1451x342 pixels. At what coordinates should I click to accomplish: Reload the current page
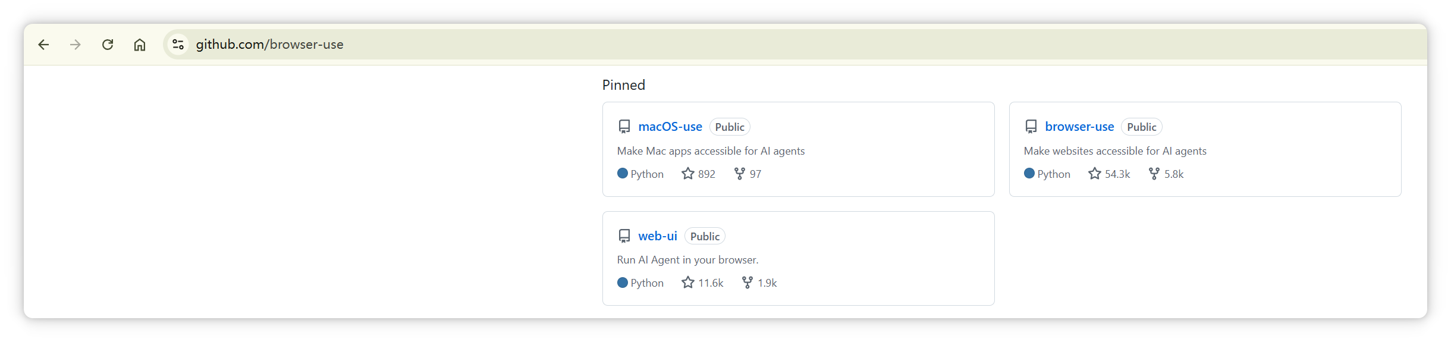pos(108,45)
